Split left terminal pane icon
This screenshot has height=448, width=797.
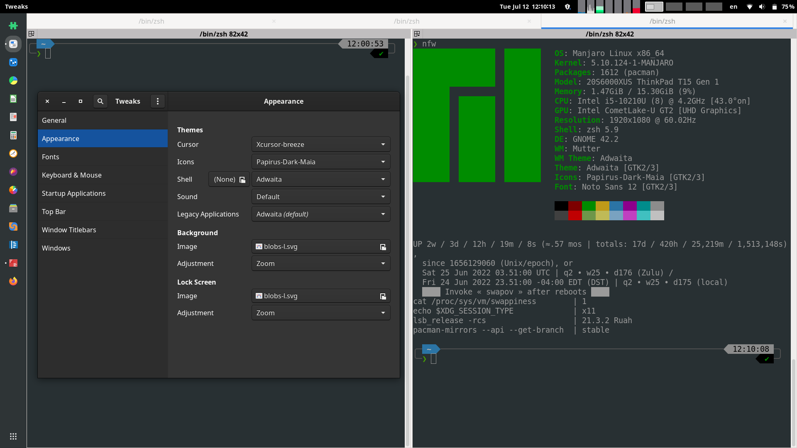32,34
